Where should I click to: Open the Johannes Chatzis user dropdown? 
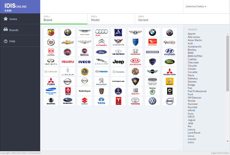click(x=196, y=7)
